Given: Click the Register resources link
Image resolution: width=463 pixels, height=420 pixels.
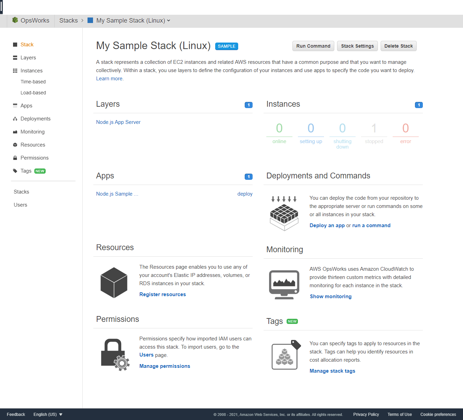Looking at the screenshot, I should tap(163, 294).
